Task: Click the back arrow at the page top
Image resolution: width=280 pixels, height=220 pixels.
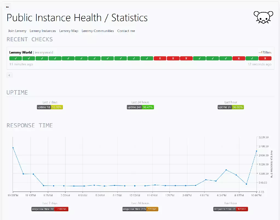Action: tap(7, 7)
